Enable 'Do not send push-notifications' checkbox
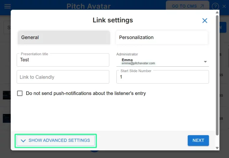 pos(20,93)
